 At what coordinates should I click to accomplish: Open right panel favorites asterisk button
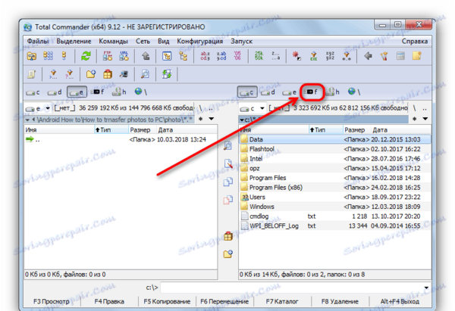tap(415, 119)
